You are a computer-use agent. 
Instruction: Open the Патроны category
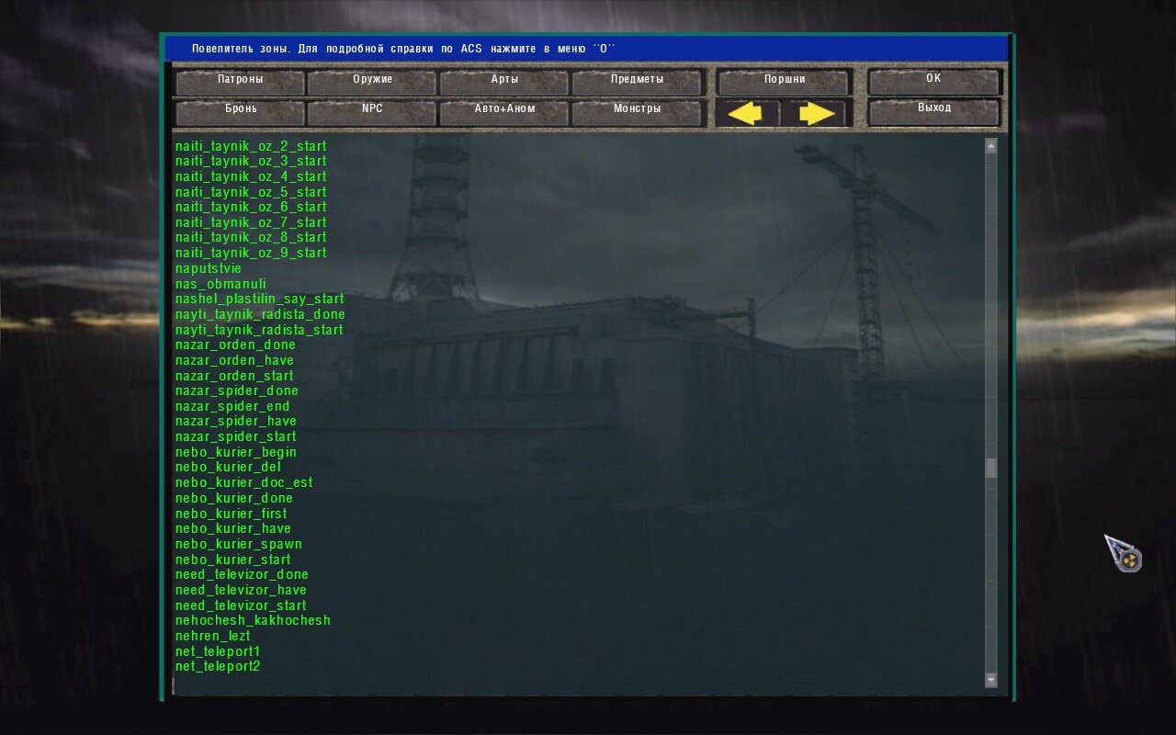pos(240,80)
